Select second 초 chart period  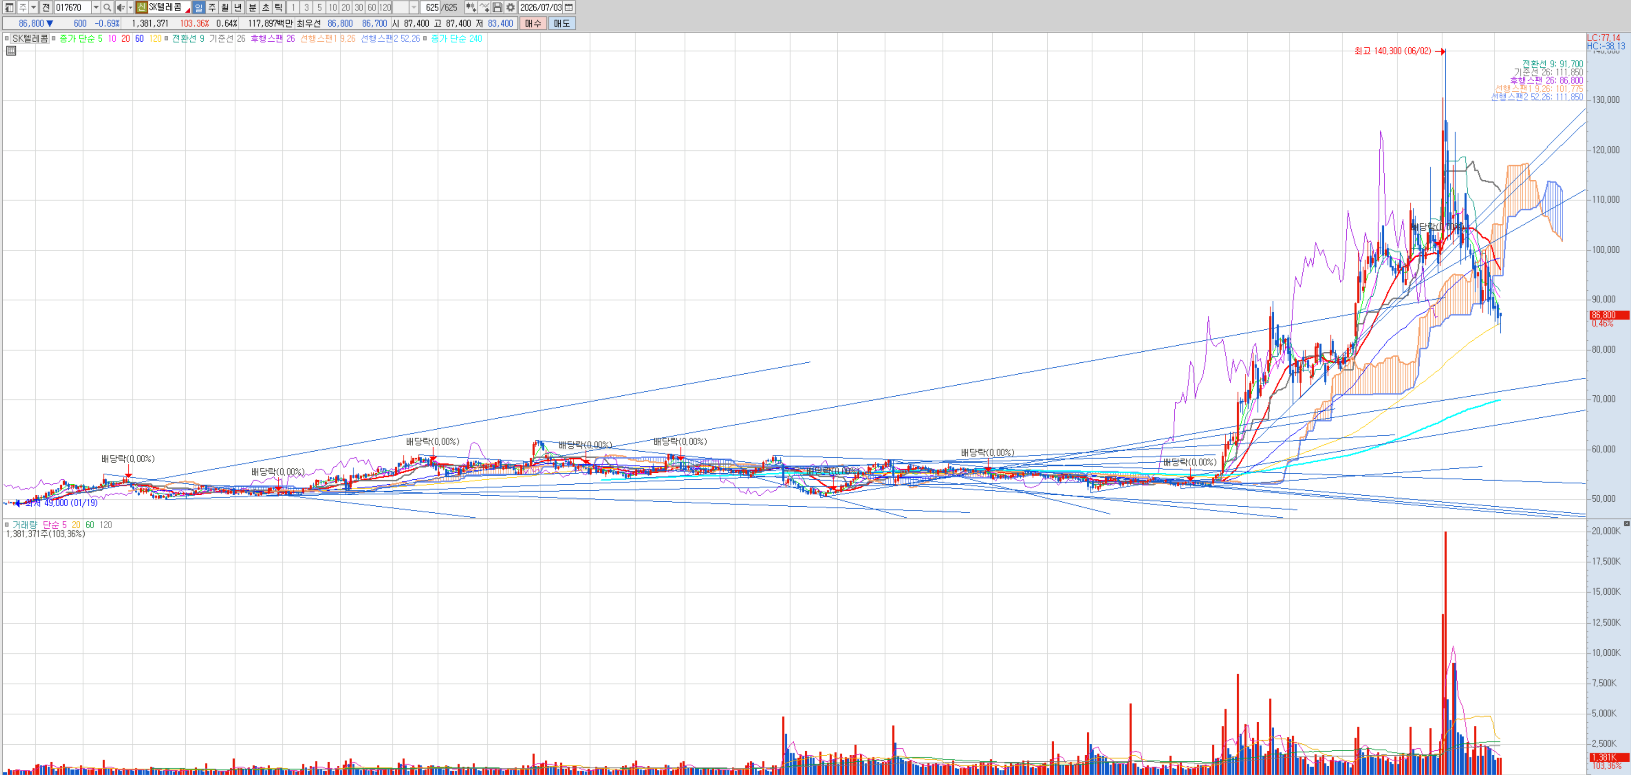click(265, 8)
